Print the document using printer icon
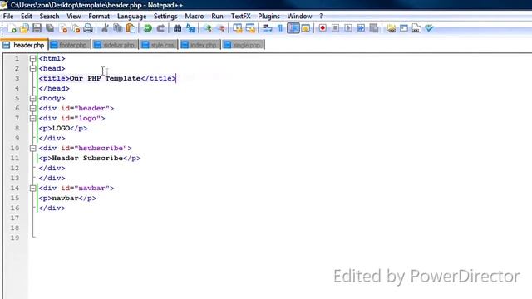This screenshot has width=532, height=299. [88, 28]
